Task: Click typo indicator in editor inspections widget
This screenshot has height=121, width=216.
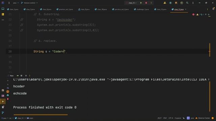Action: pos(202,14)
